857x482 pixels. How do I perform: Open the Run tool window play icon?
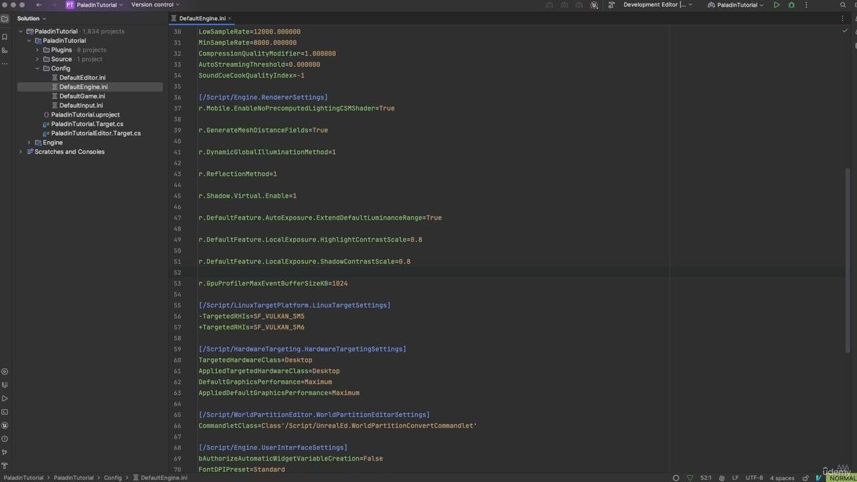pyautogui.click(x=5, y=398)
